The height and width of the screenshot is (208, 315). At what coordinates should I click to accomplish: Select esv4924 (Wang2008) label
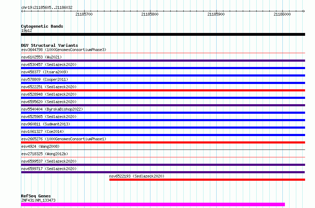click(40, 146)
